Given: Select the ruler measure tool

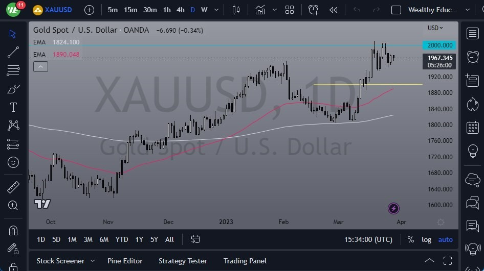Looking at the screenshot, I should (x=13, y=187).
